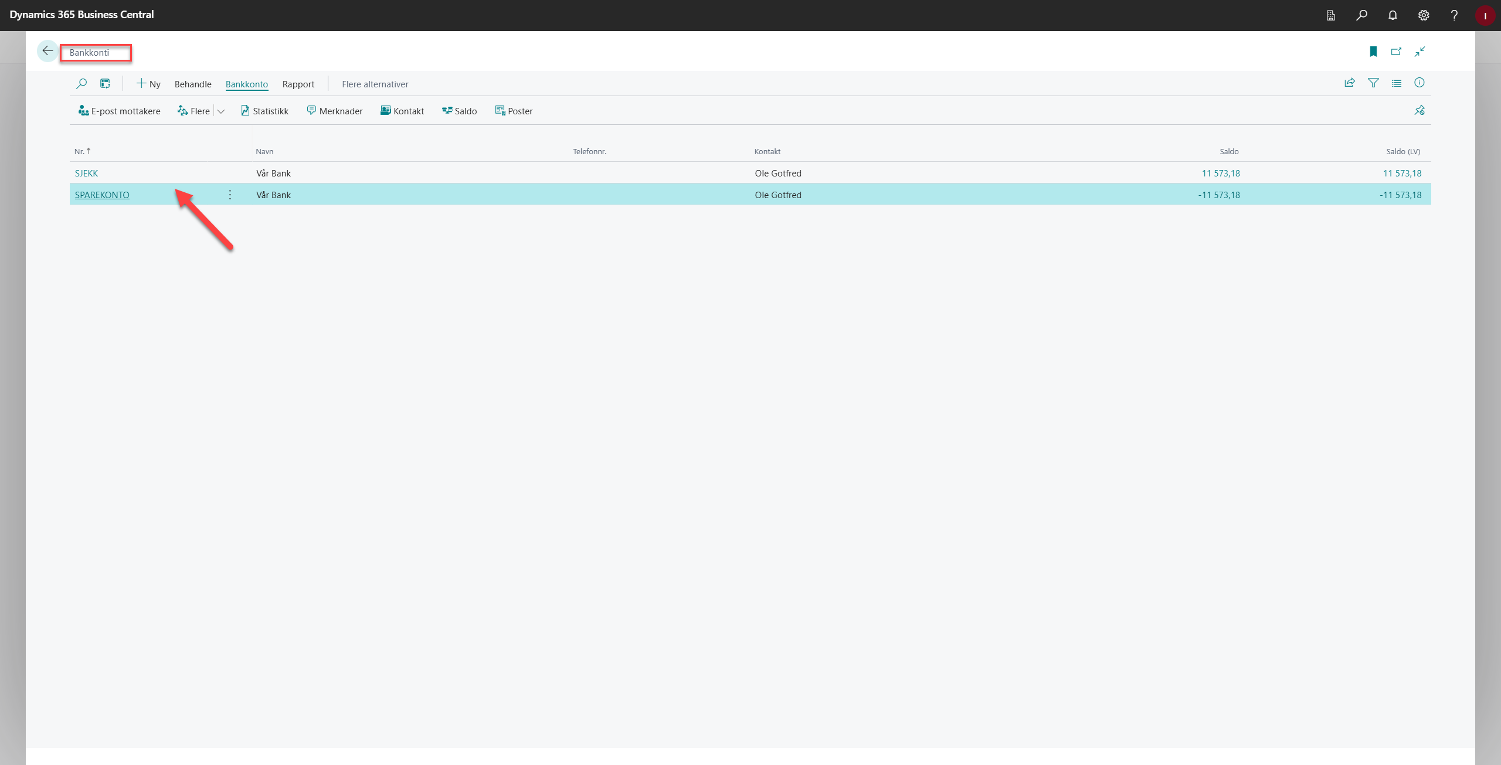This screenshot has height=765, width=1501.
Task: Sort by the Nr. column header
Action: click(82, 151)
